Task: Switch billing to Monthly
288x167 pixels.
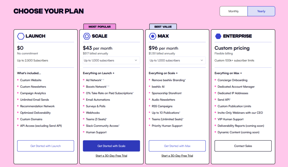Action: tap(233, 11)
